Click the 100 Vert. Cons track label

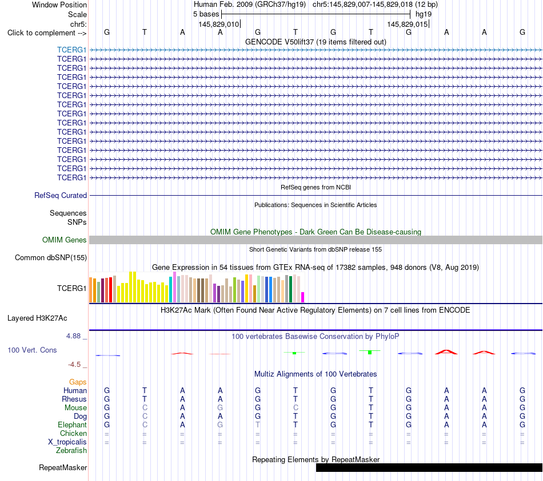(32, 350)
